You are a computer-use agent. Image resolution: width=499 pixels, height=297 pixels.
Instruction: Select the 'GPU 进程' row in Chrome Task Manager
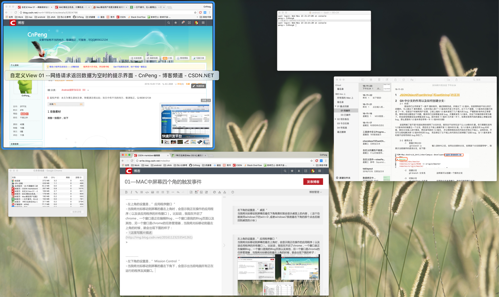(x=48, y=183)
